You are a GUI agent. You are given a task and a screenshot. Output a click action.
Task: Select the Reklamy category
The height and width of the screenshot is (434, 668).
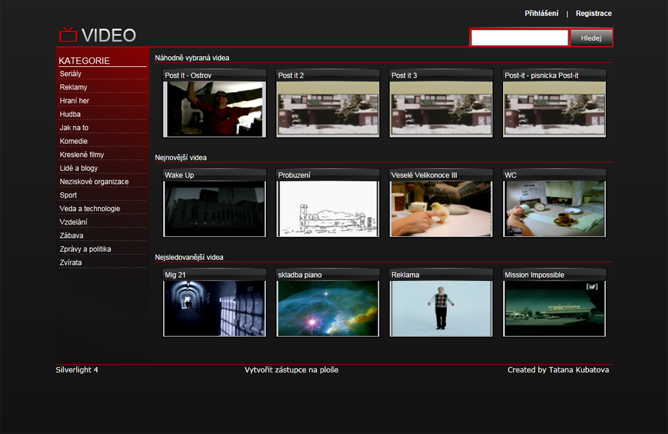[73, 87]
